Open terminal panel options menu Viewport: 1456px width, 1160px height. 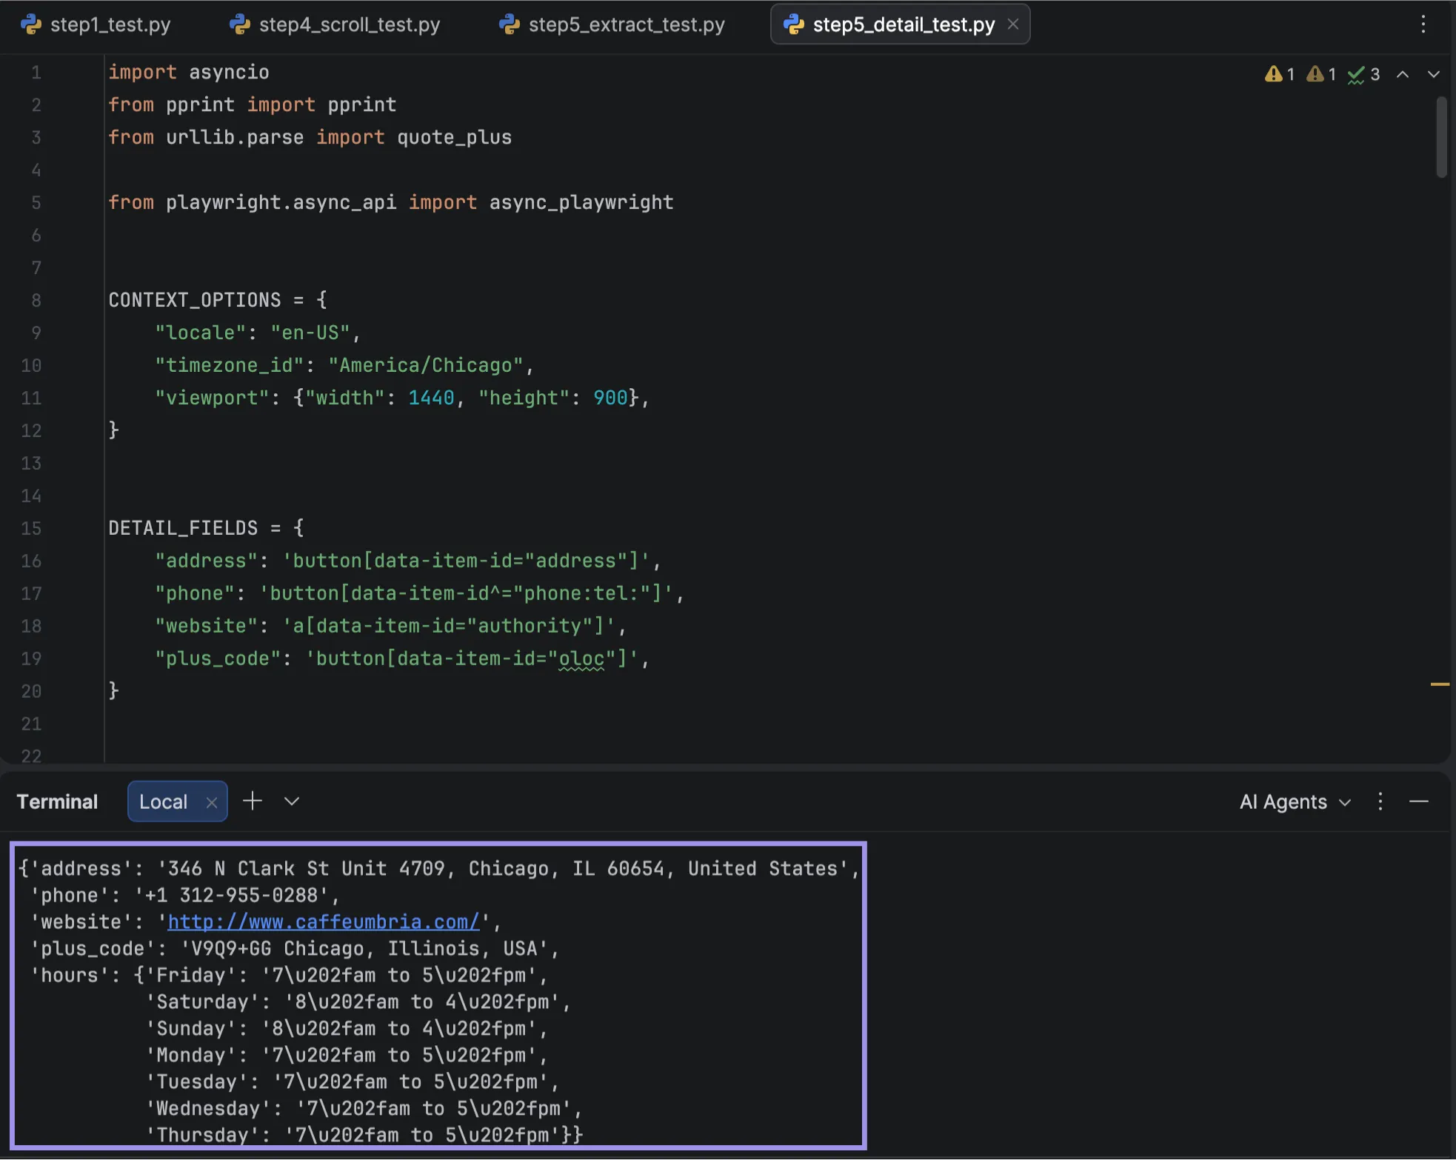[1380, 801]
